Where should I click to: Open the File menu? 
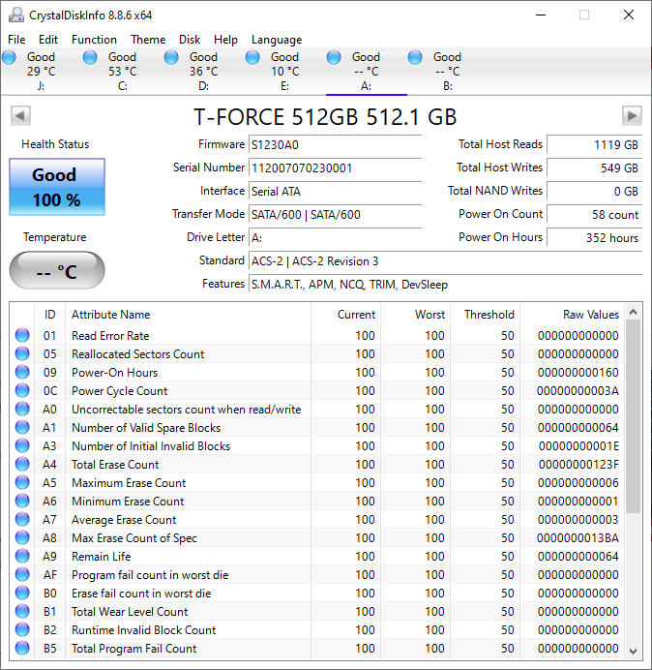pos(16,40)
